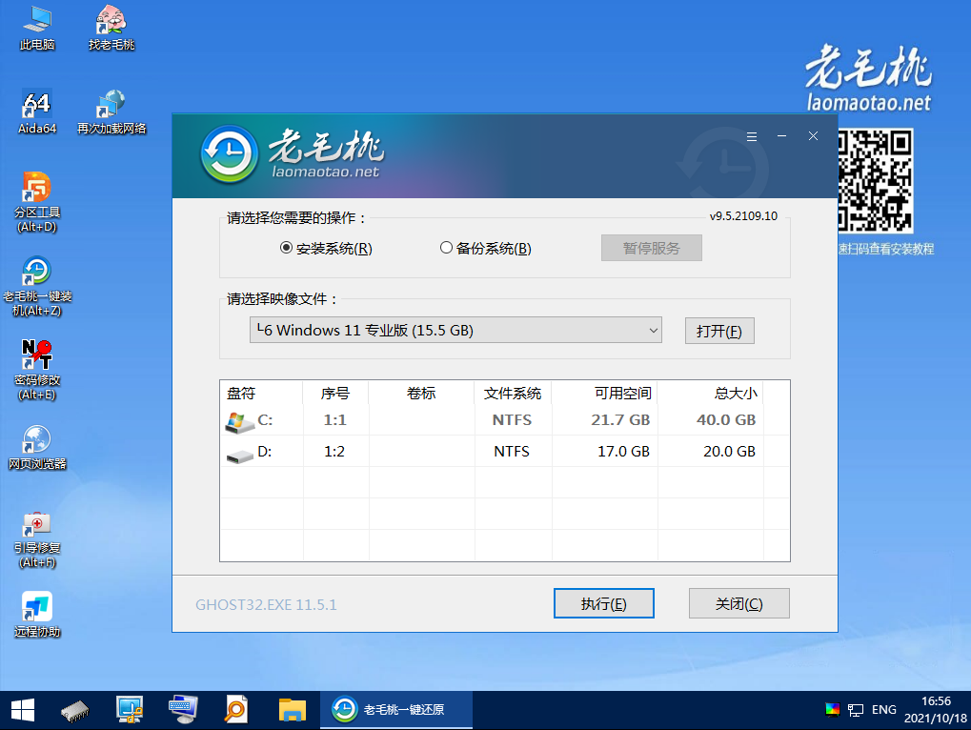Click the 1:1 sequence cell

click(335, 419)
